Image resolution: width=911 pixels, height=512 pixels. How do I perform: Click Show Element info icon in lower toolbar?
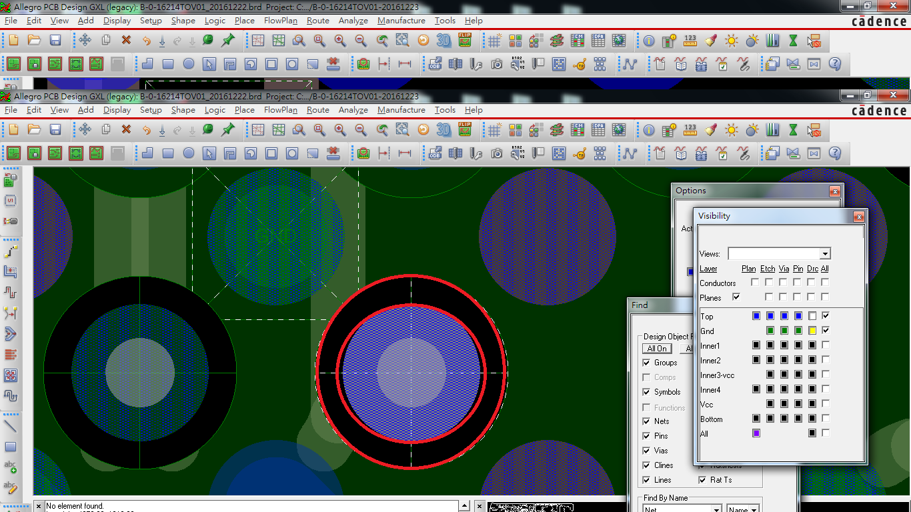(x=649, y=130)
